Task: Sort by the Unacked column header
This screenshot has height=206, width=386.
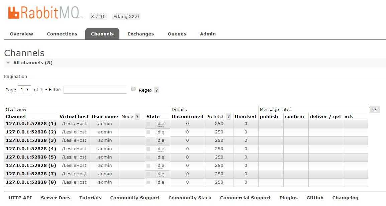Action: click(x=245, y=117)
